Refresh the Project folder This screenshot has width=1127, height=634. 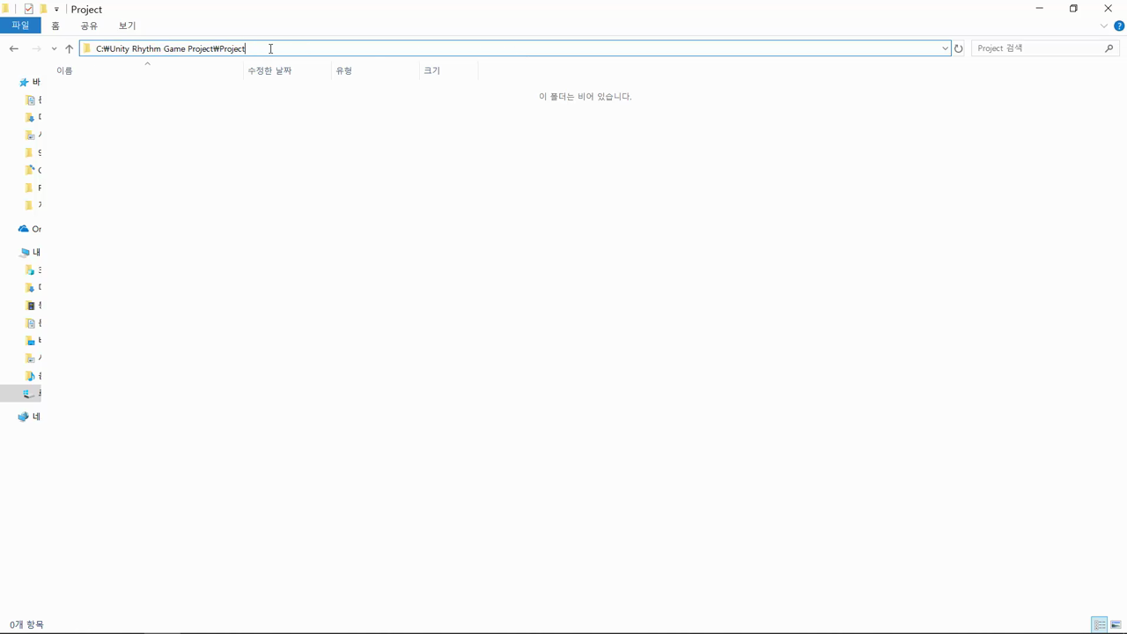pyautogui.click(x=959, y=48)
